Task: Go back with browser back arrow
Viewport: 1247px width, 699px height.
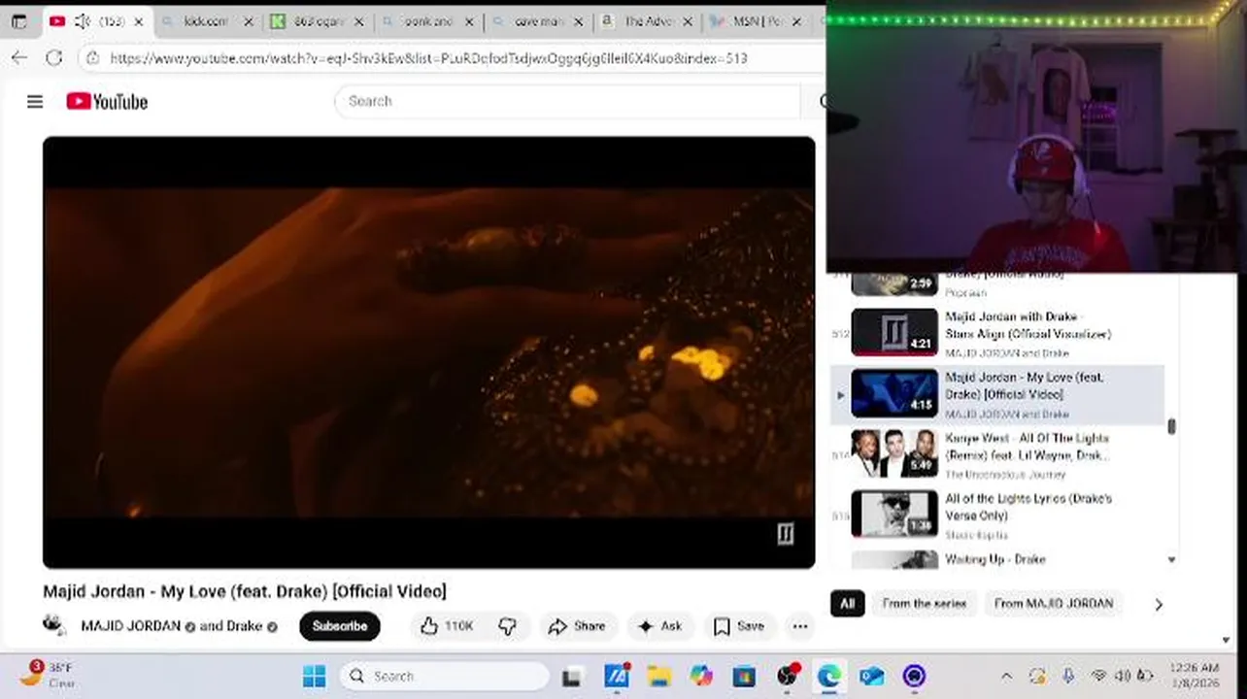Action: coord(19,58)
